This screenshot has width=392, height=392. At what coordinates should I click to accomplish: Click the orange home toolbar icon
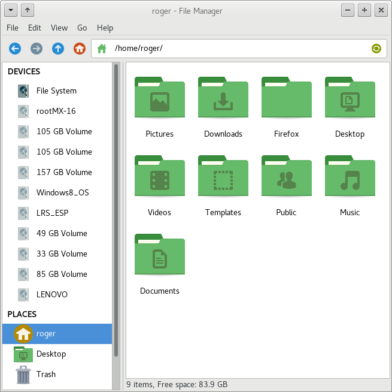click(x=79, y=49)
